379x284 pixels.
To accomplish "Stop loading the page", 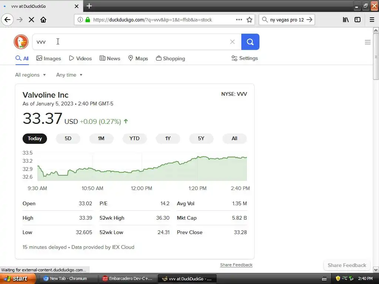I will [31, 20].
